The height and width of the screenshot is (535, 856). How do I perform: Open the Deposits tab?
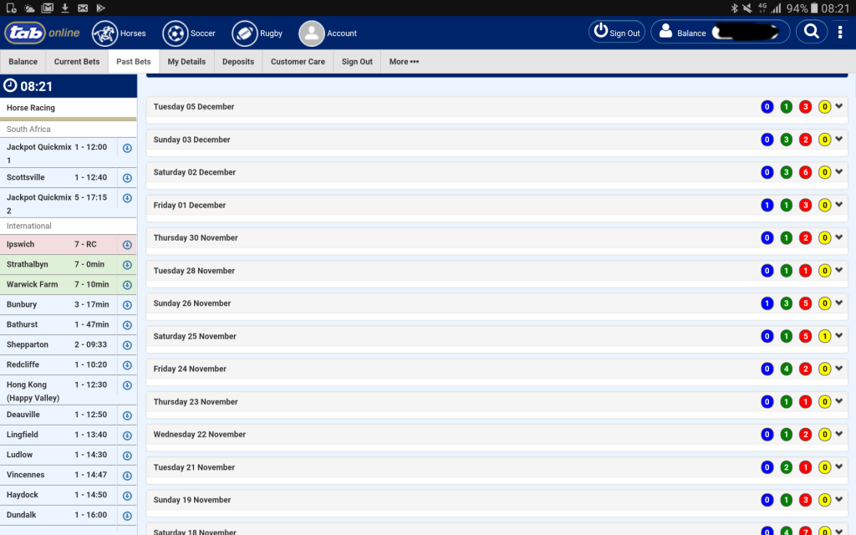tap(238, 62)
